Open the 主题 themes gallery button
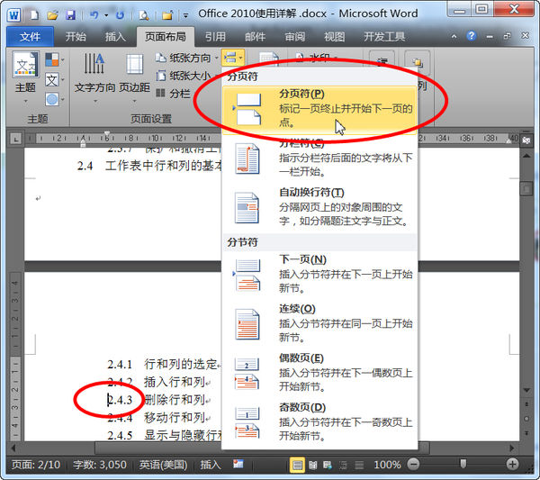 tap(25, 77)
